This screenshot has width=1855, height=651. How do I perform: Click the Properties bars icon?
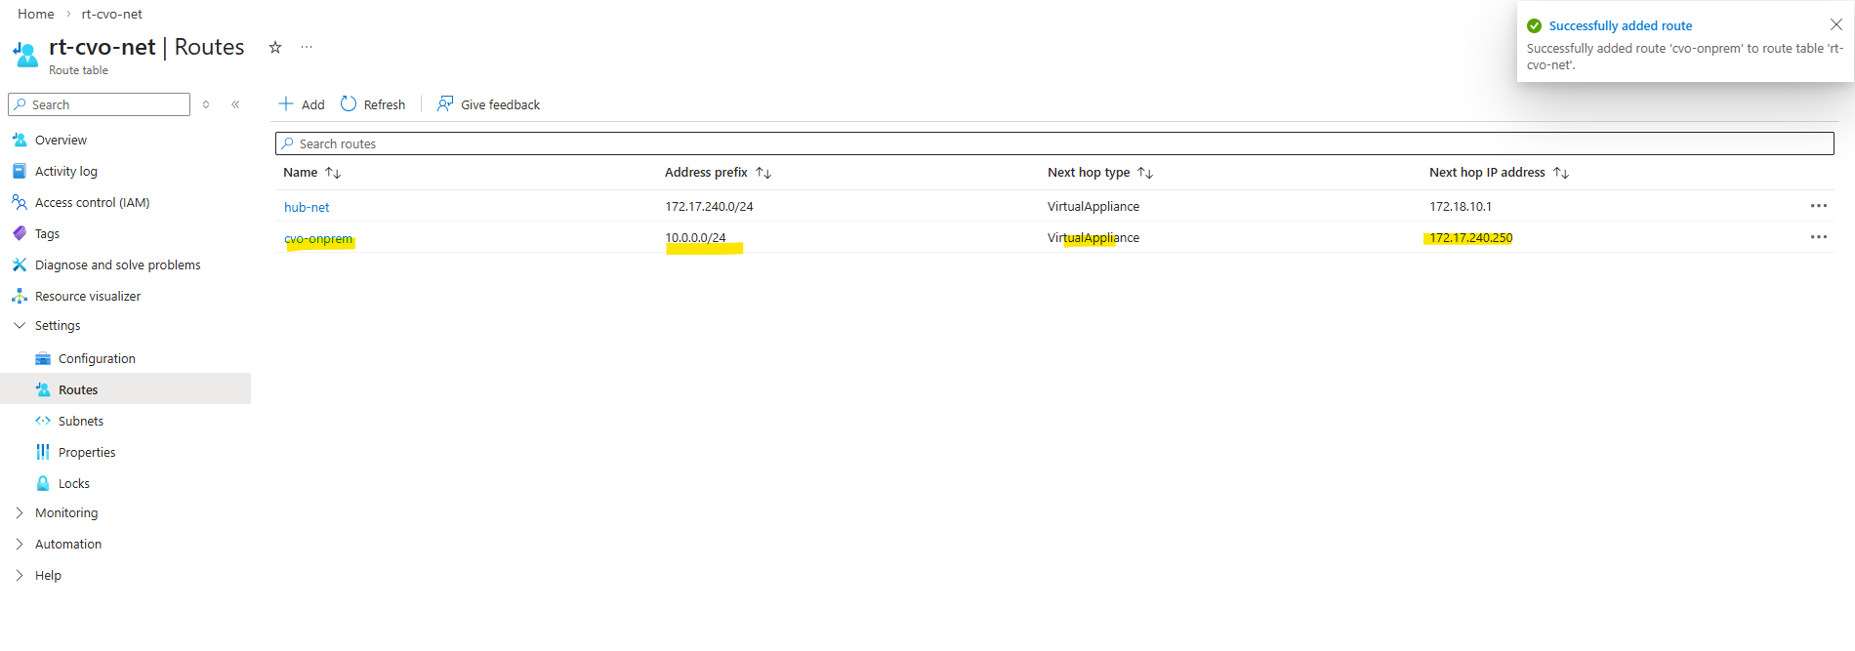point(43,452)
